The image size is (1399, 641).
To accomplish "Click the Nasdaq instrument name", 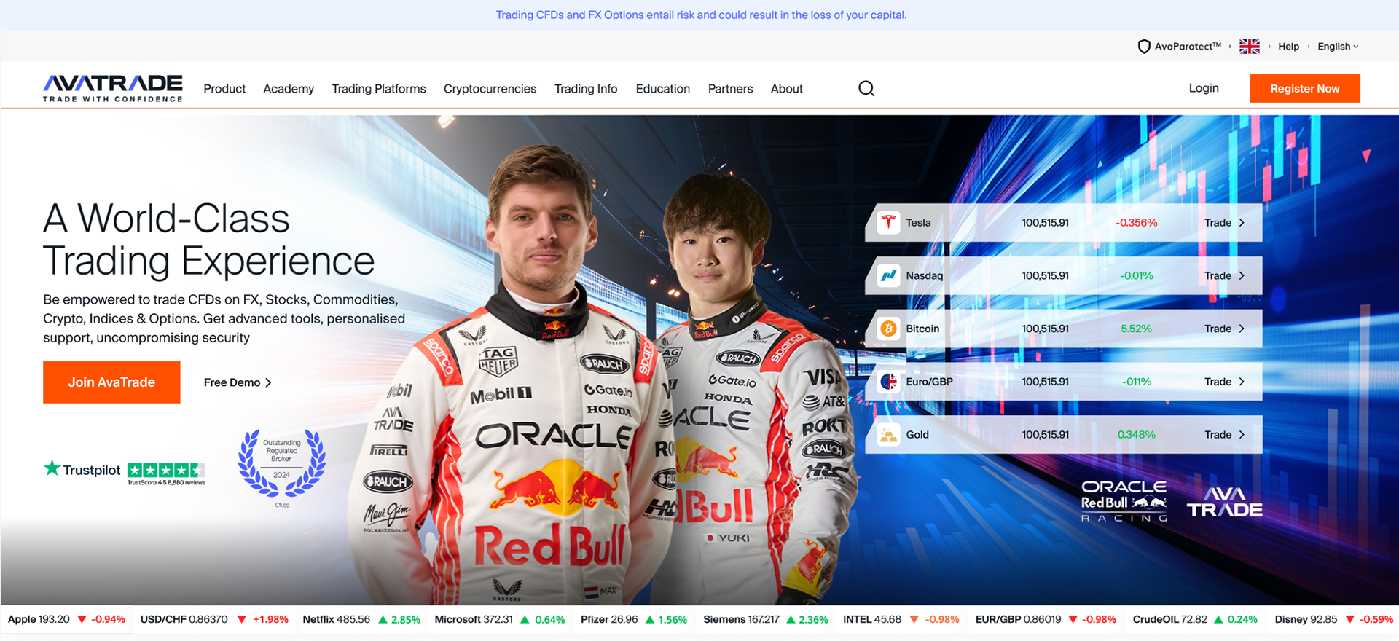I will point(924,275).
